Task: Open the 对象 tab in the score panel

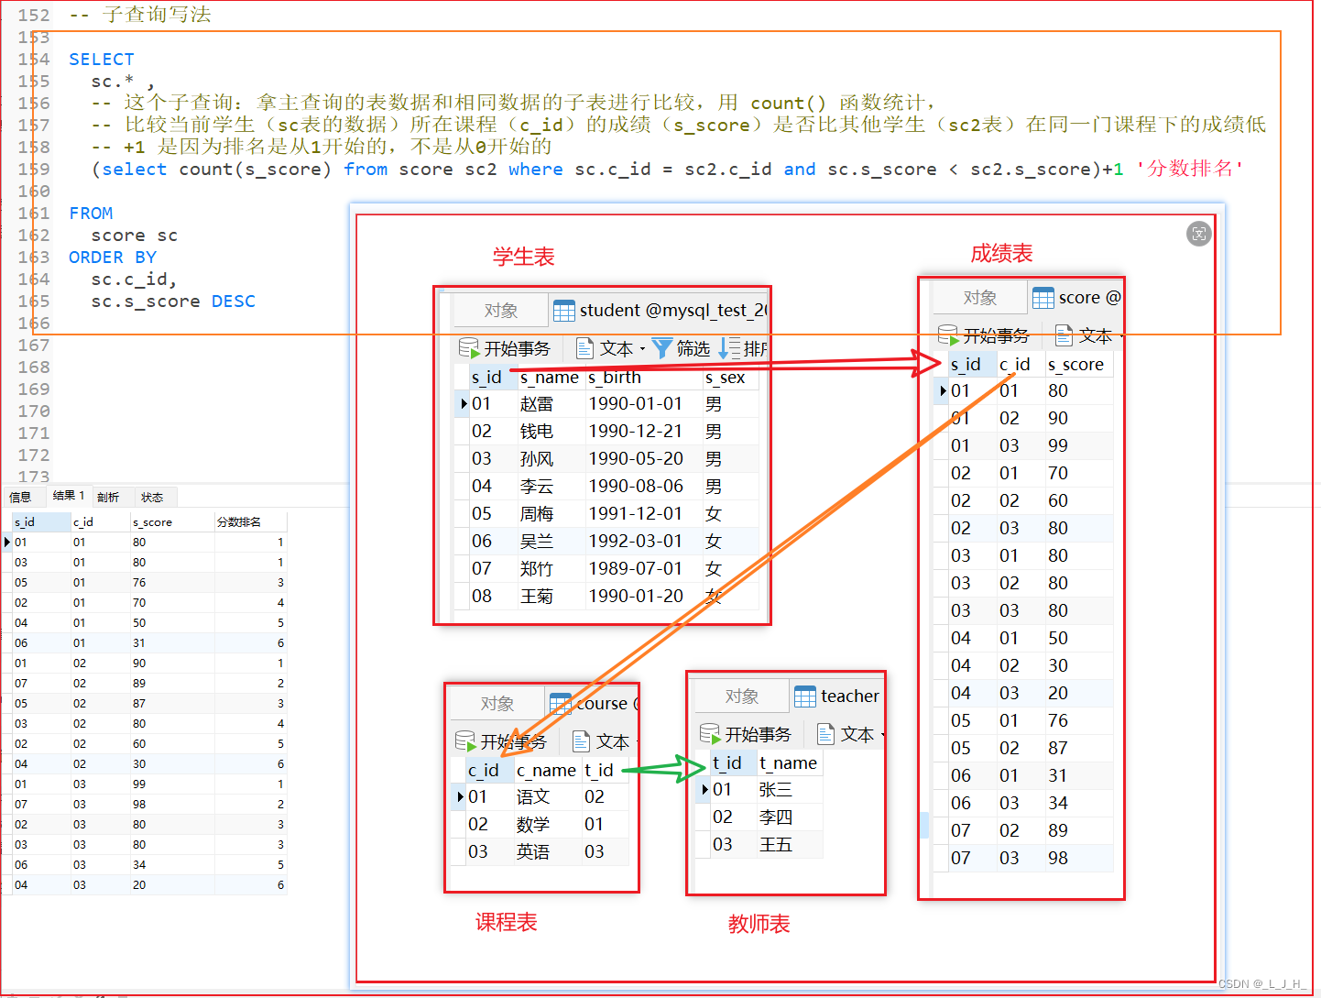Action: click(979, 298)
